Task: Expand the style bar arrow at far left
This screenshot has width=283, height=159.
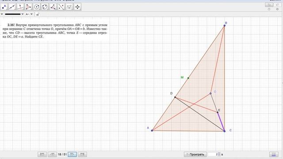Action: point(2,14)
